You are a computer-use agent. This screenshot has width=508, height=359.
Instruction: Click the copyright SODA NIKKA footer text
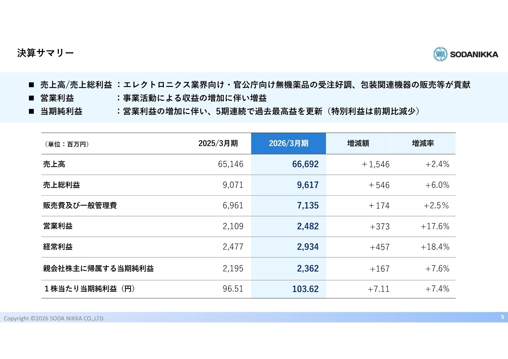(54, 318)
